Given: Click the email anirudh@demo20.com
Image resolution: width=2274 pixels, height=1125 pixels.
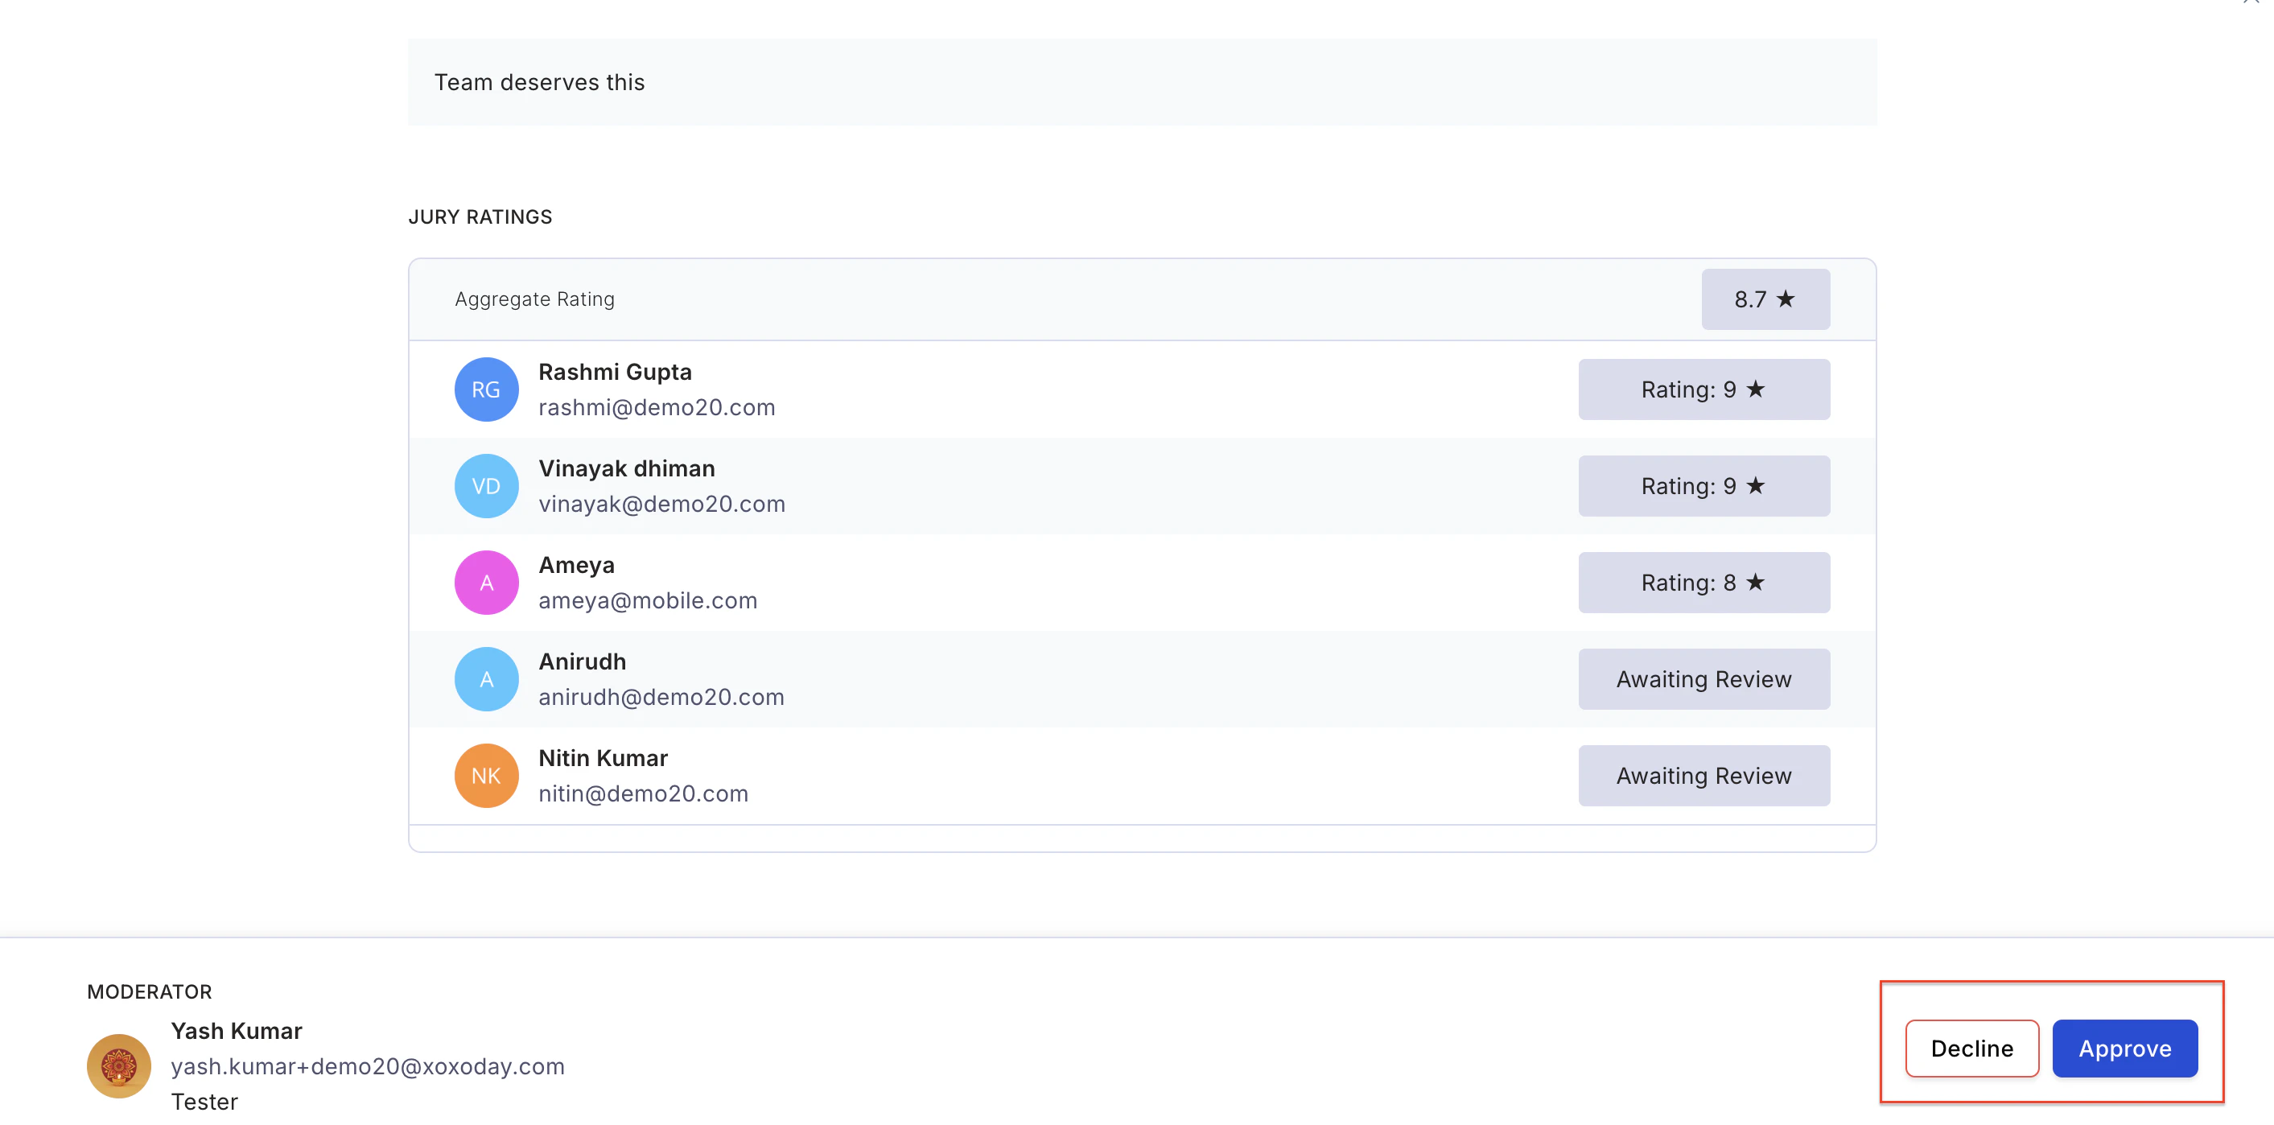Looking at the screenshot, I should pos(661,697).
